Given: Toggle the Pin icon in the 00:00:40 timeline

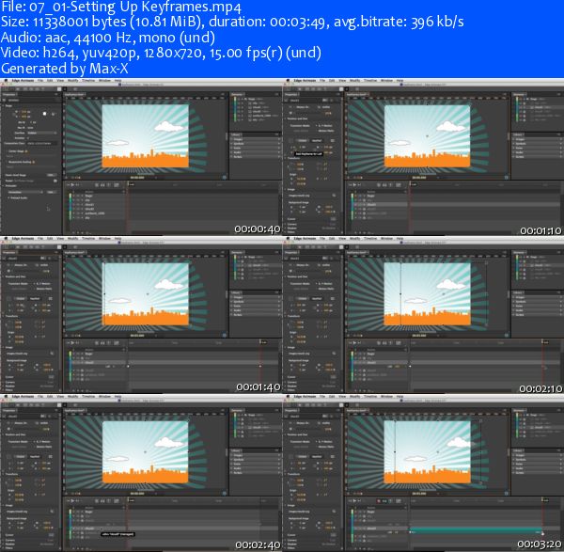Looking at the screenshot, I should [109, 184].
